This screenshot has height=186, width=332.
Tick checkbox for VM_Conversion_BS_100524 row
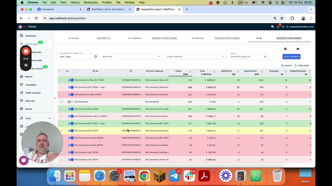tap(61, 160)
